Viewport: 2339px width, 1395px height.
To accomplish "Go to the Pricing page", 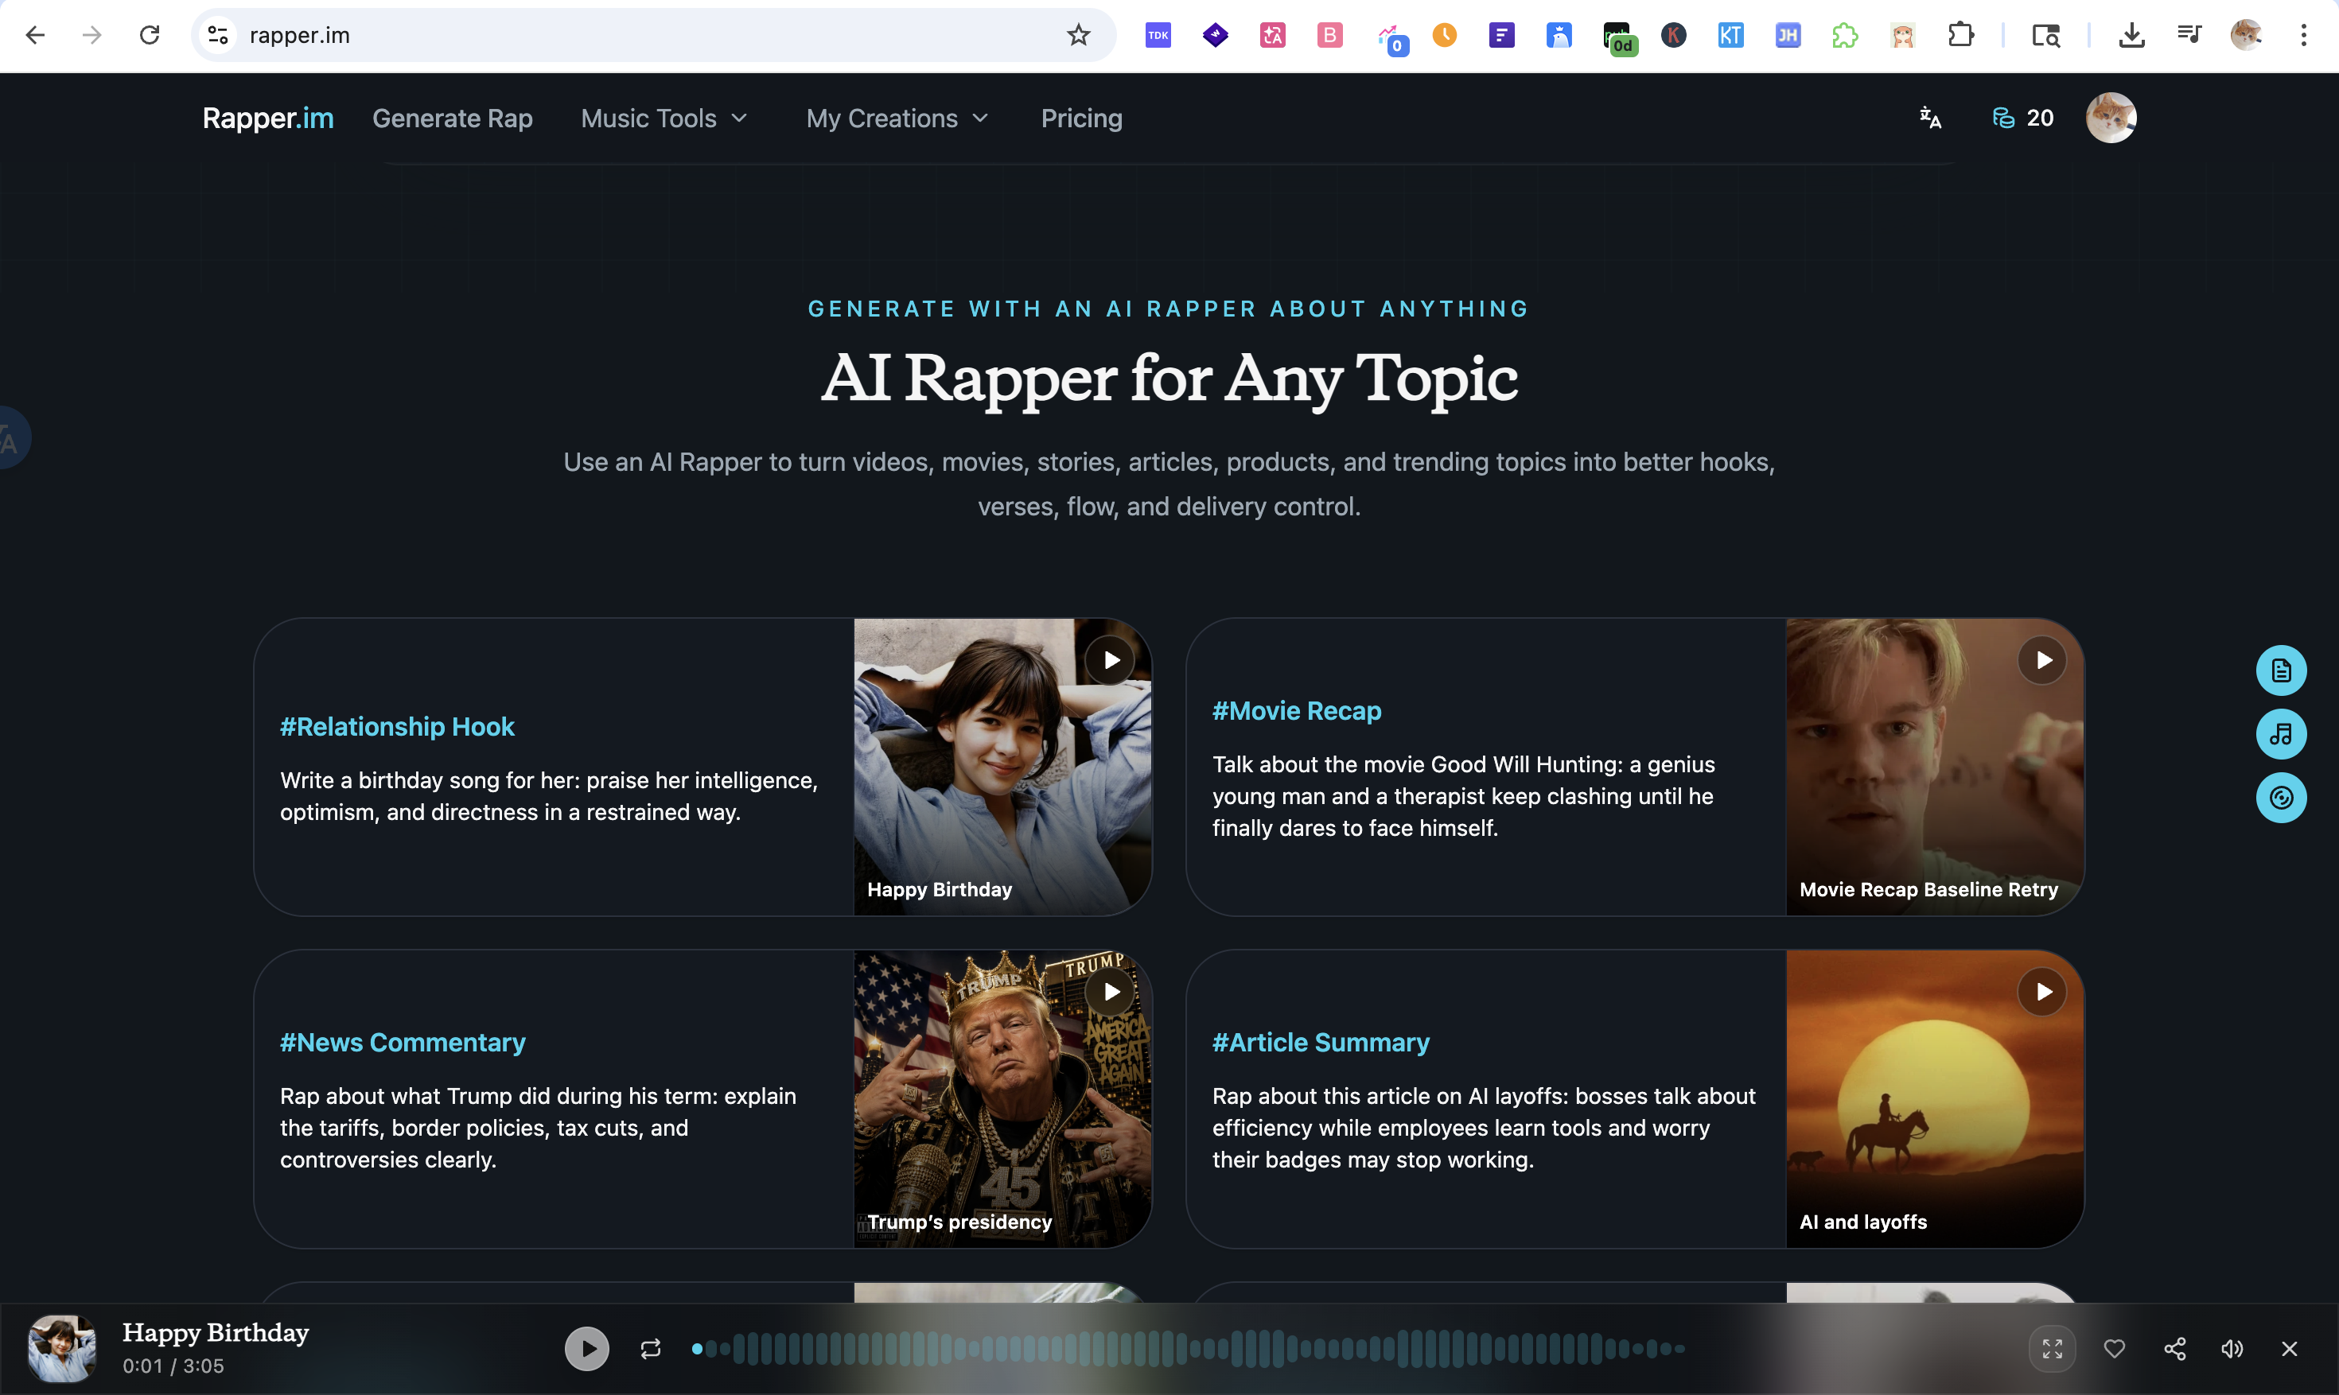I will click(1081, 119).
